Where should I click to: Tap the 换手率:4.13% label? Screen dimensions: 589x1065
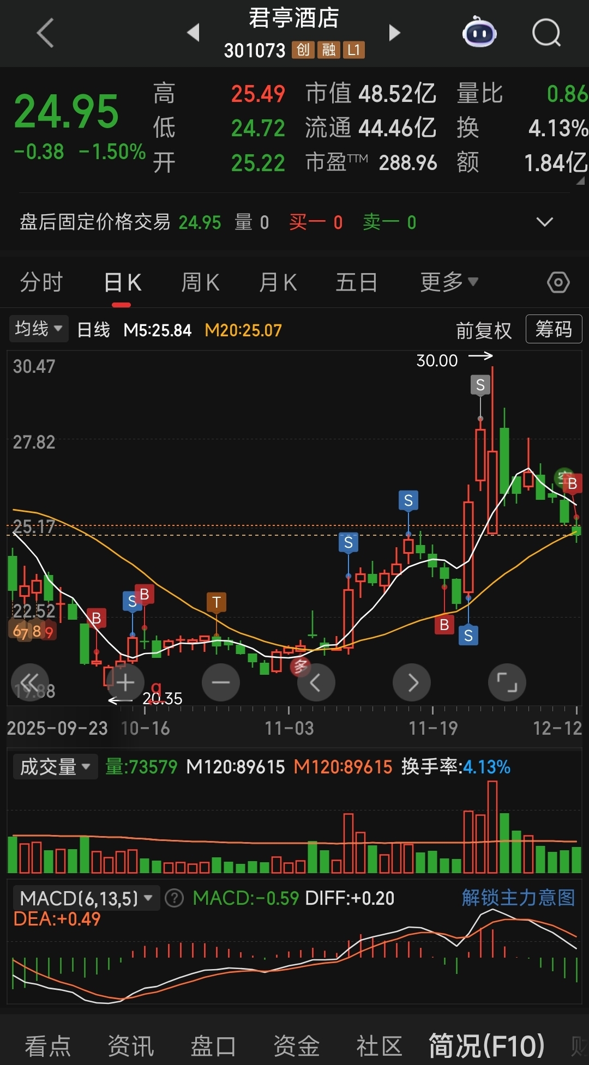(456, 767)
